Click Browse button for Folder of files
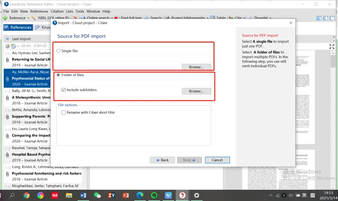Viewport: 338px width, 201px height. pos(196,91)
